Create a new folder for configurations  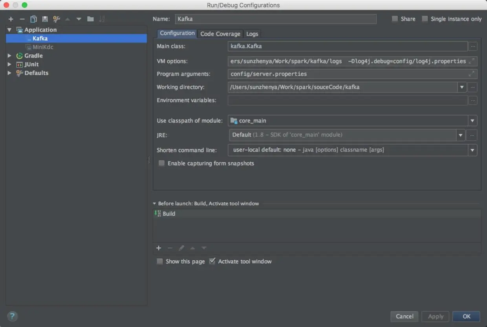tap(90, 19)
